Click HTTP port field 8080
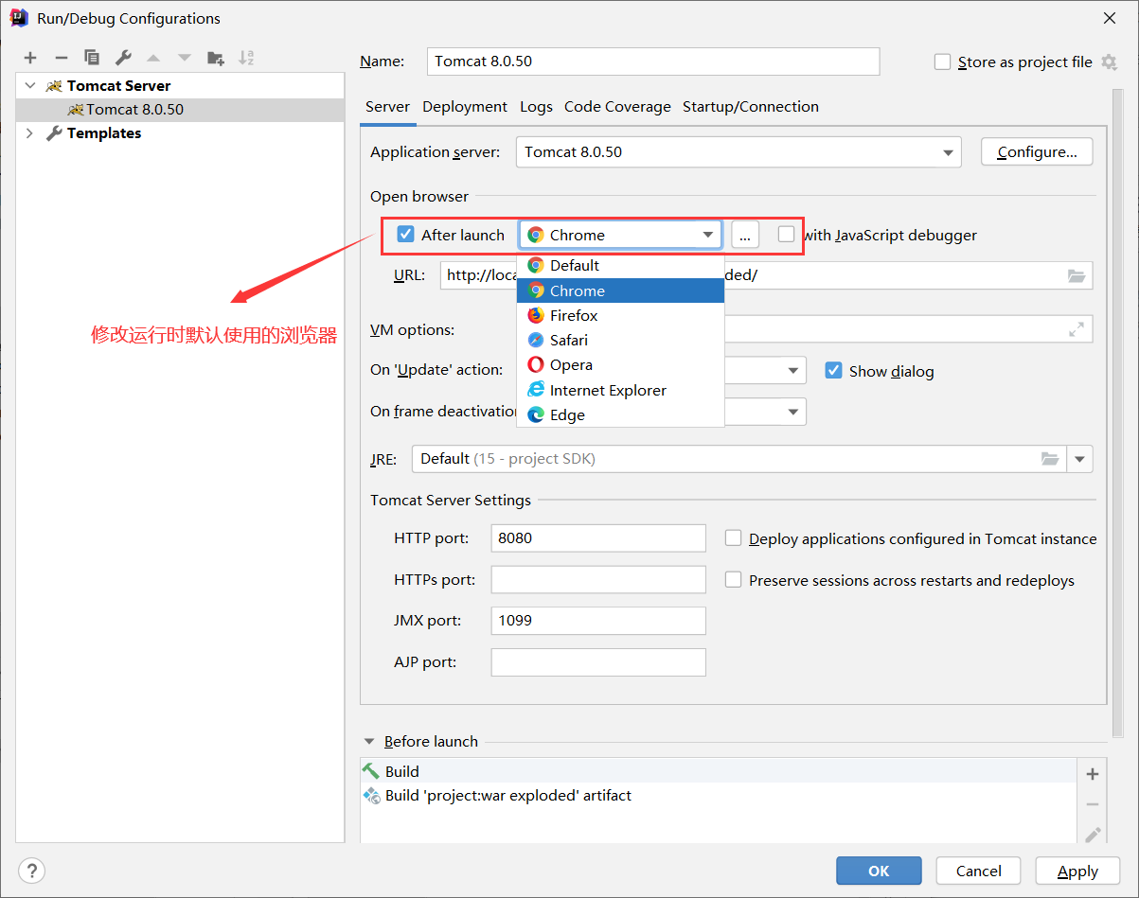Screen dimensions: 1139x898 point(598,538)
